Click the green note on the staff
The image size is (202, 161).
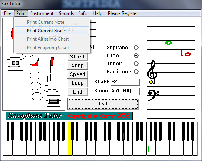(169, 43)
